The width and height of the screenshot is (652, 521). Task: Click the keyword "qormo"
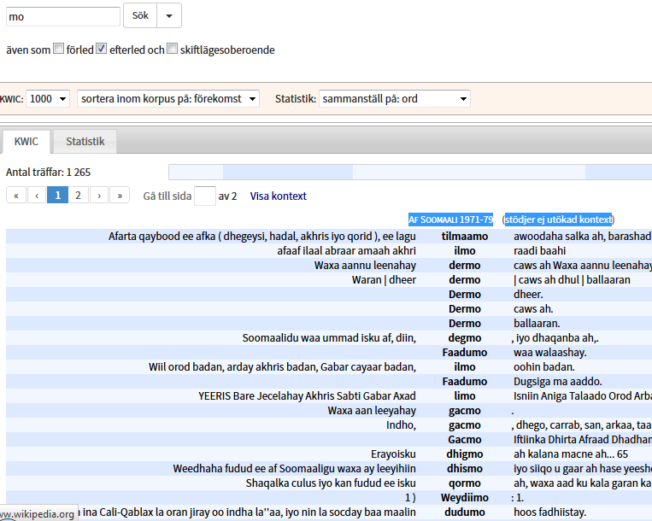click(465, 483)
